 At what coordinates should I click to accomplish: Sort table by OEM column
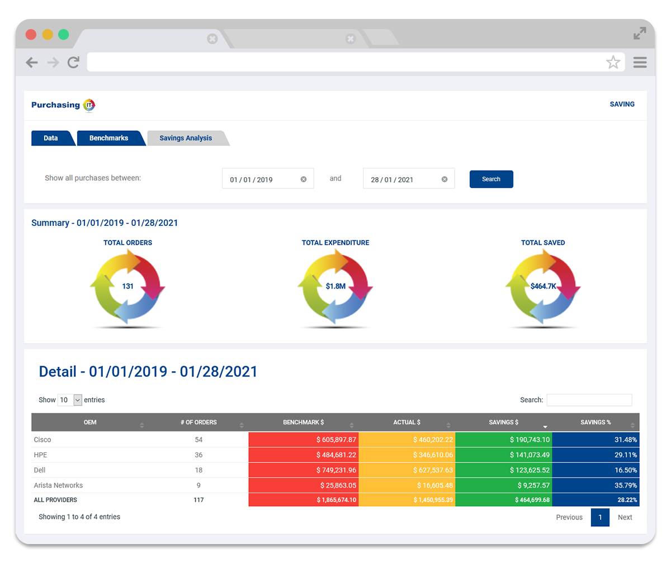[90, 423]
